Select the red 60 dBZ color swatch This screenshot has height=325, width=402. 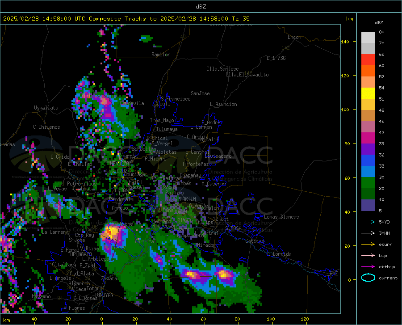pyautogui.click(x=368, y=60)
